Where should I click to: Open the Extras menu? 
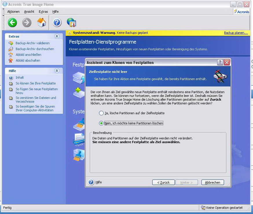[43, 12]
